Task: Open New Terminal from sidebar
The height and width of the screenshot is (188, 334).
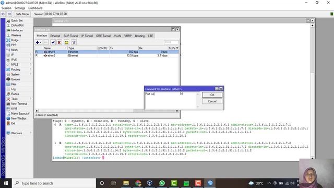Action: click(x=19, y=104)
